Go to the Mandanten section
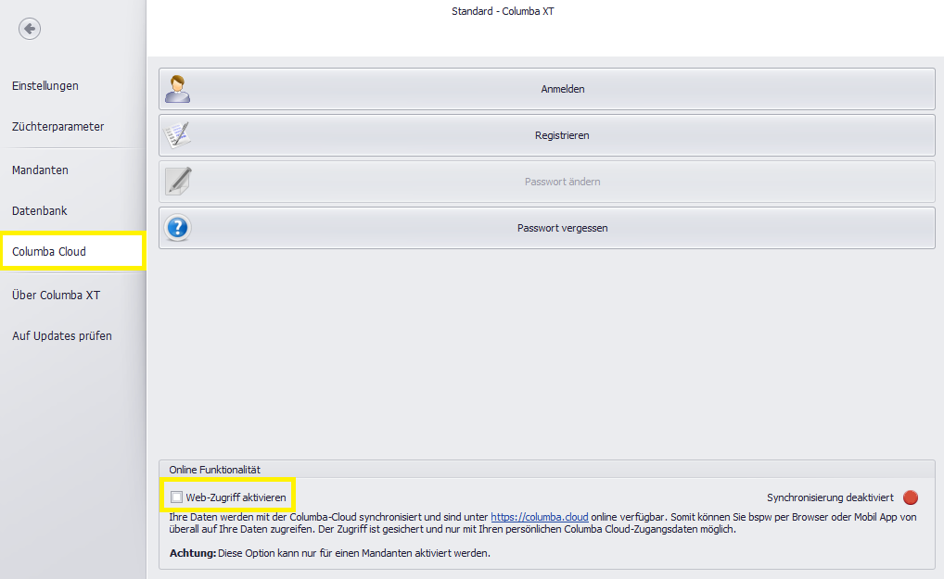944x579 pixels. pos(40,170)
